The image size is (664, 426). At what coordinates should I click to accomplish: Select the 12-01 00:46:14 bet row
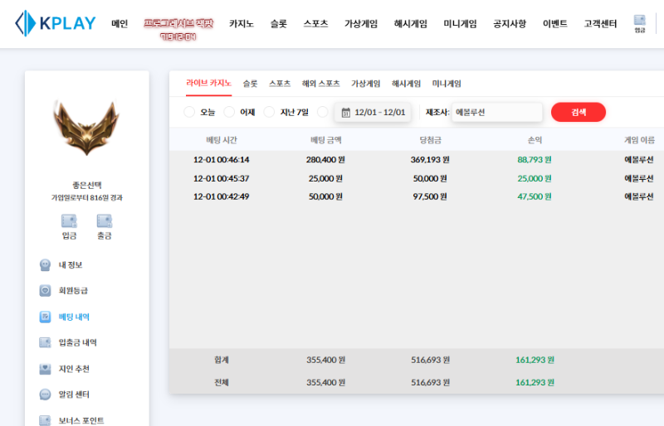417,159
